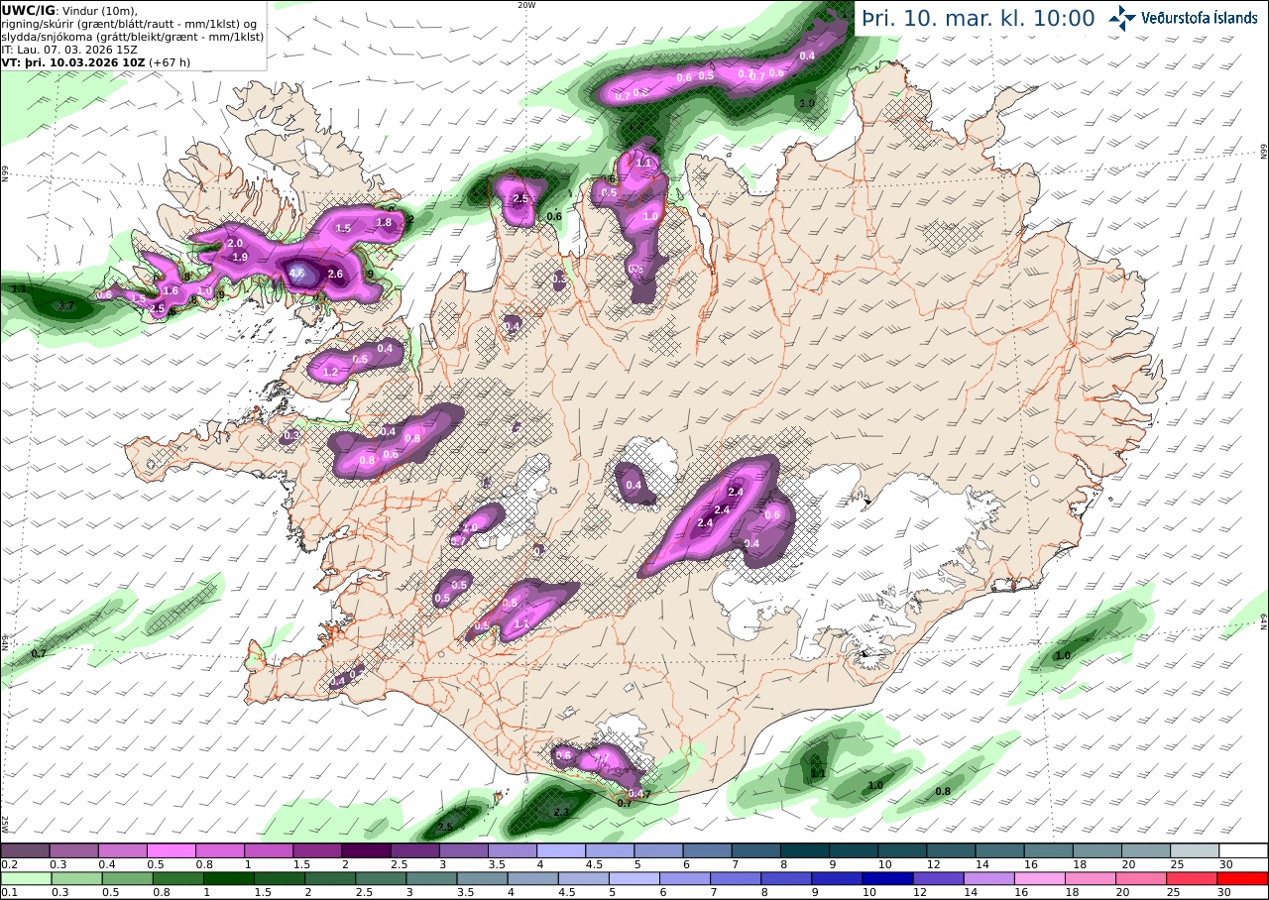
Task: Click the 4.6 snowfall value in the Westfjords
Action: (296, 272)
